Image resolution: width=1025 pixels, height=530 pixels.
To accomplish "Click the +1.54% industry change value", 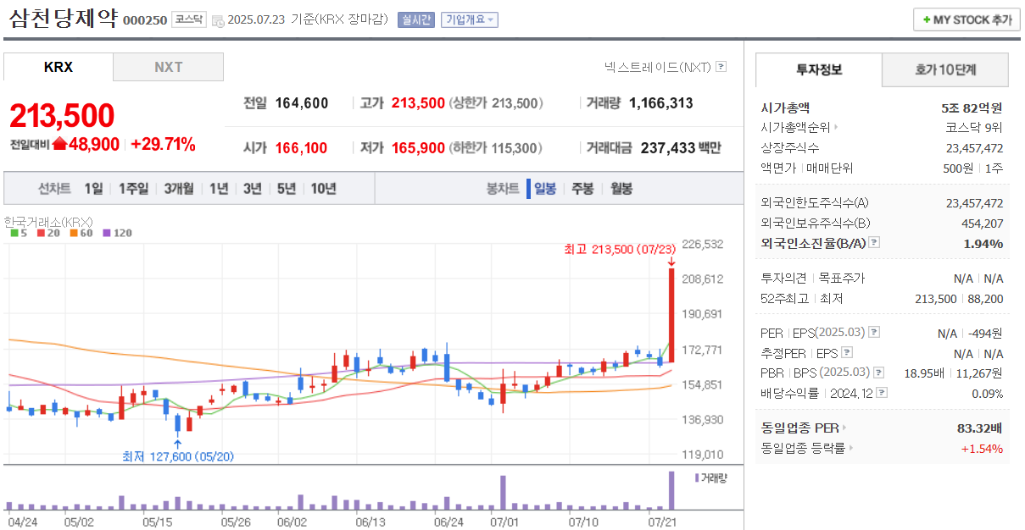I will [x=982, y=448].
